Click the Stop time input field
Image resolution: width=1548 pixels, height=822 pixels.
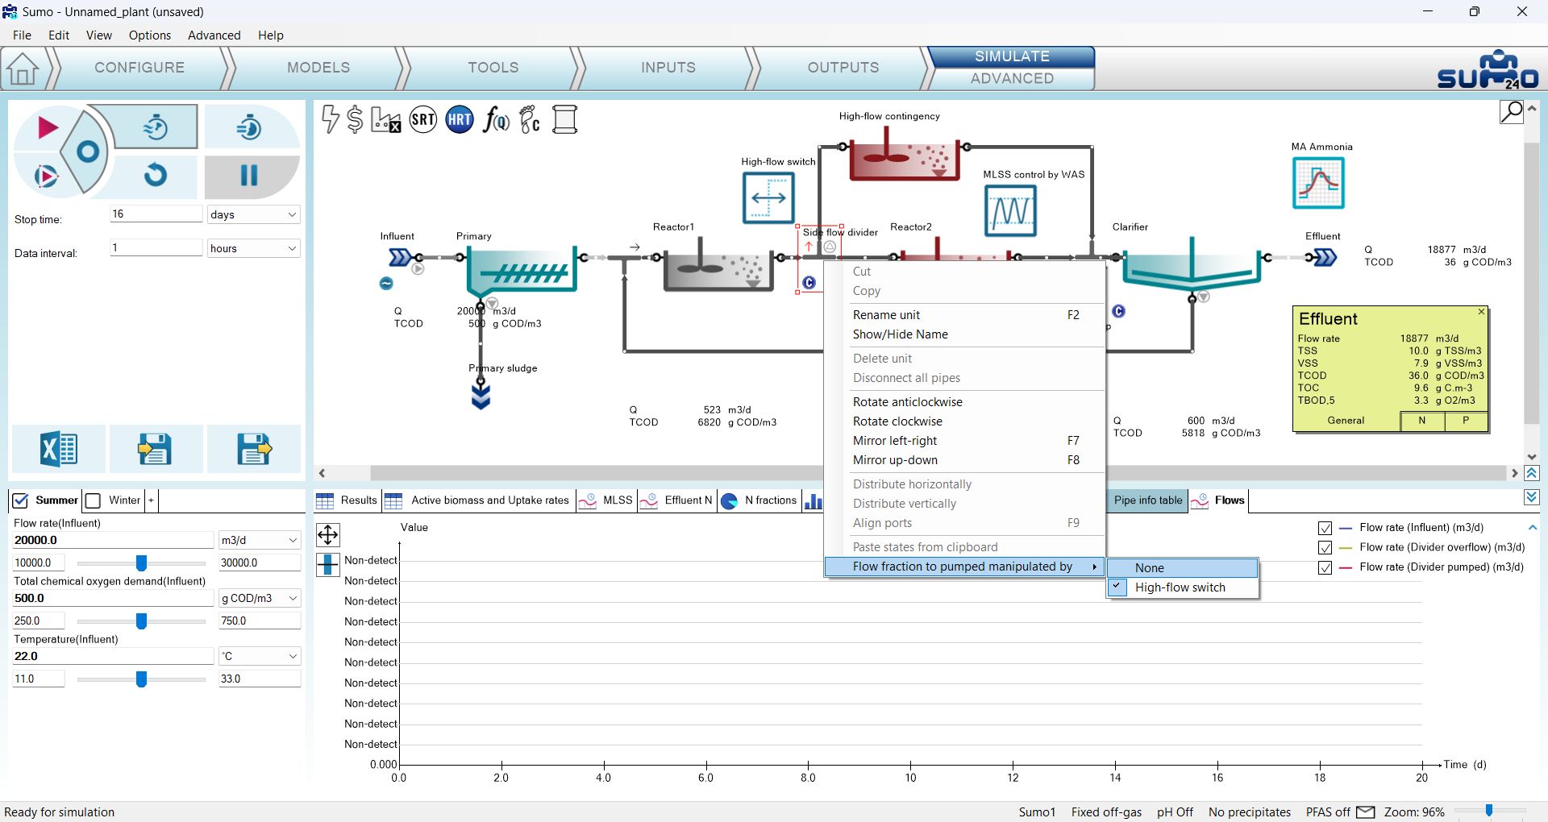pyautogui.click(x=156, y=214)
